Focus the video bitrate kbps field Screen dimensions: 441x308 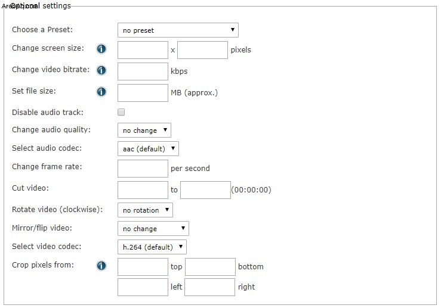143,71
